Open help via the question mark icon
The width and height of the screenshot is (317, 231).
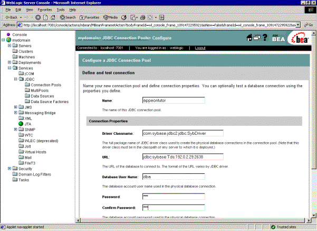264,38
